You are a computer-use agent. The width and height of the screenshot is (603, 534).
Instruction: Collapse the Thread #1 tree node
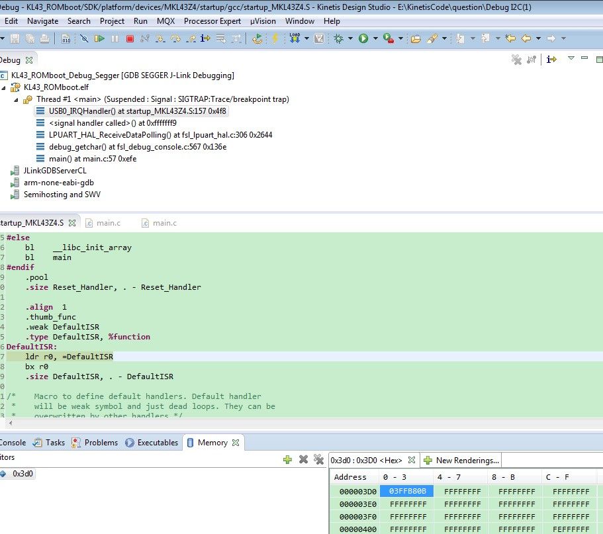[16, 99]
